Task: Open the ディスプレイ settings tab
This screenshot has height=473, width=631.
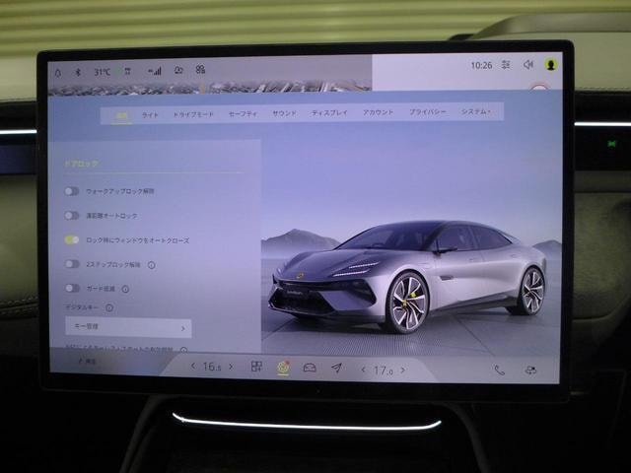Action: click(329, 113)
